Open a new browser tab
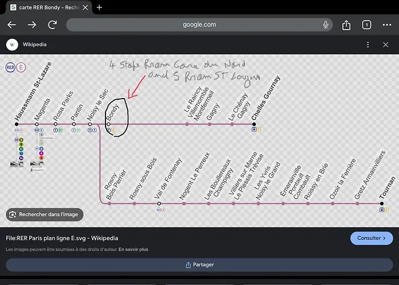This screenshot has height=285, width=399. [99, 7]
